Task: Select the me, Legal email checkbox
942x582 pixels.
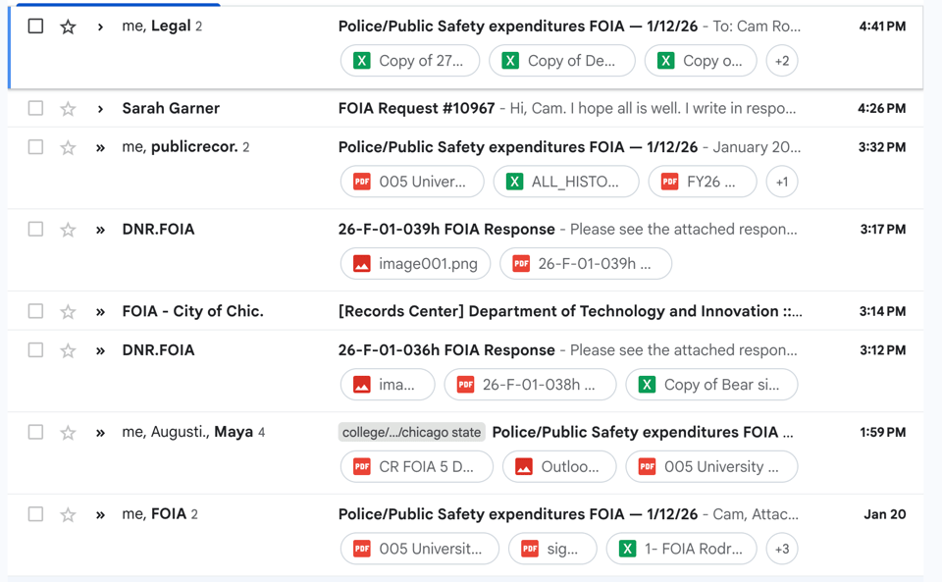Action: point(35,26)
